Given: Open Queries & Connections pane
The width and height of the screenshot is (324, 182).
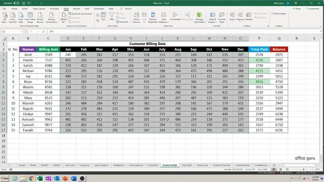Looking at the screenshot, I should (80, 14).
